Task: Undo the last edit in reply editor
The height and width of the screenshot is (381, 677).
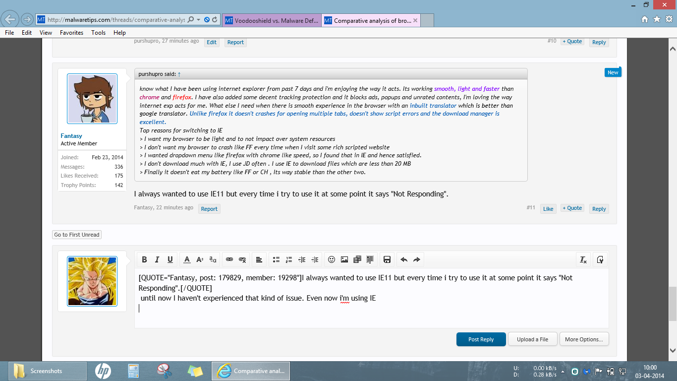Action: [x=404, y=259]
